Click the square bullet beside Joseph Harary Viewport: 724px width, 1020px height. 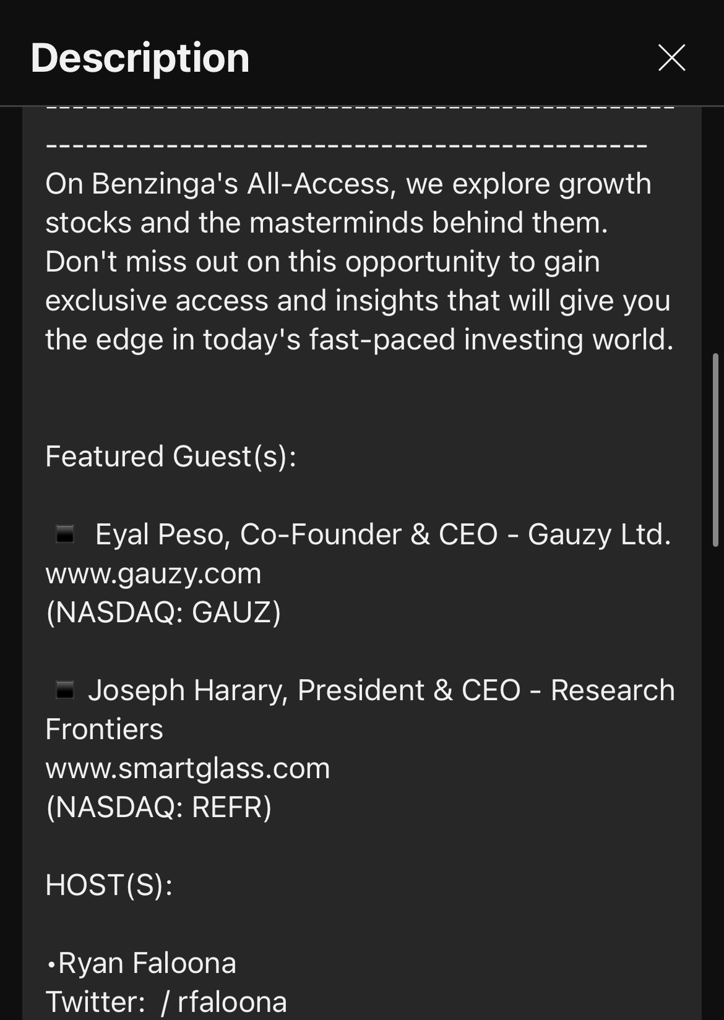(65, 690)
